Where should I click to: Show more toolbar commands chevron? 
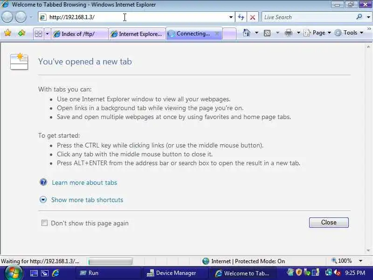(369, 29)
